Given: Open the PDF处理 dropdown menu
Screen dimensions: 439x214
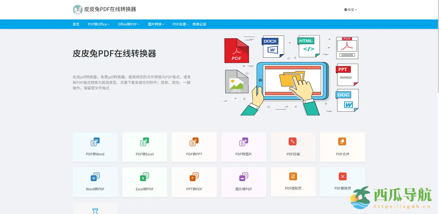Looking at the screenshot, I should click(x=180, y=24).
